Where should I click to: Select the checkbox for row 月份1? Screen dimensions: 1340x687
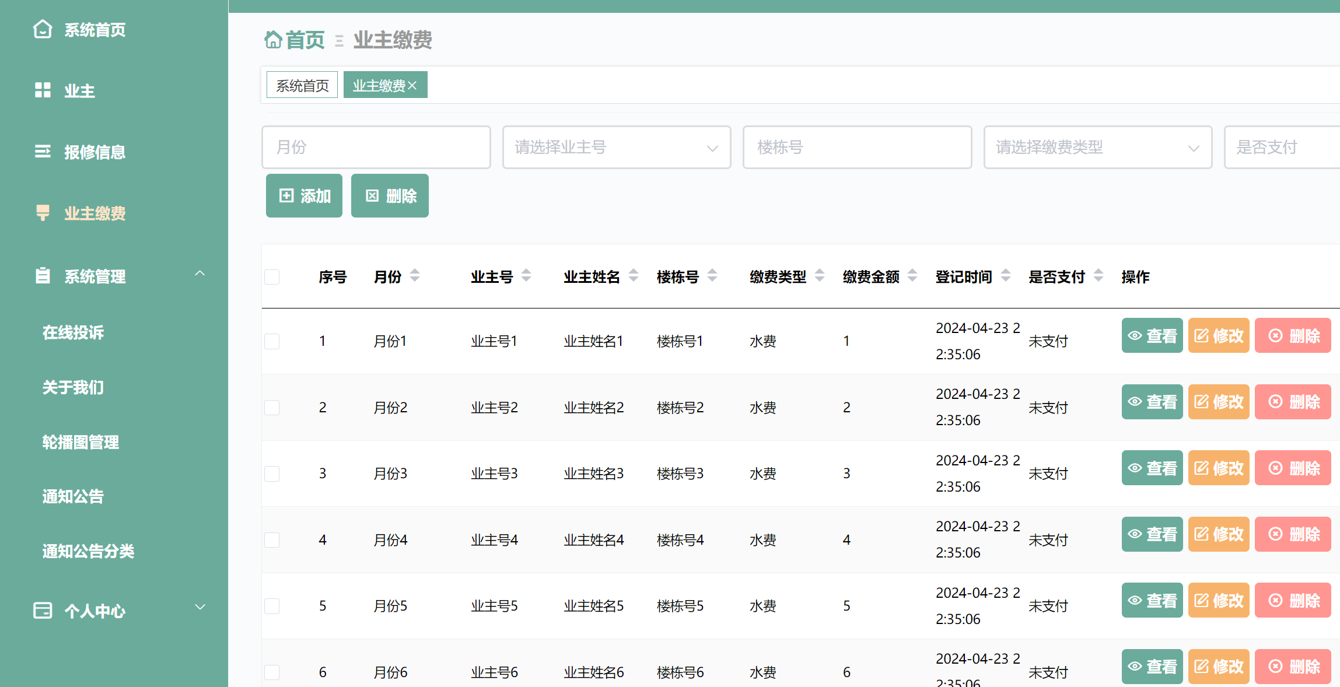pos(272,341)
